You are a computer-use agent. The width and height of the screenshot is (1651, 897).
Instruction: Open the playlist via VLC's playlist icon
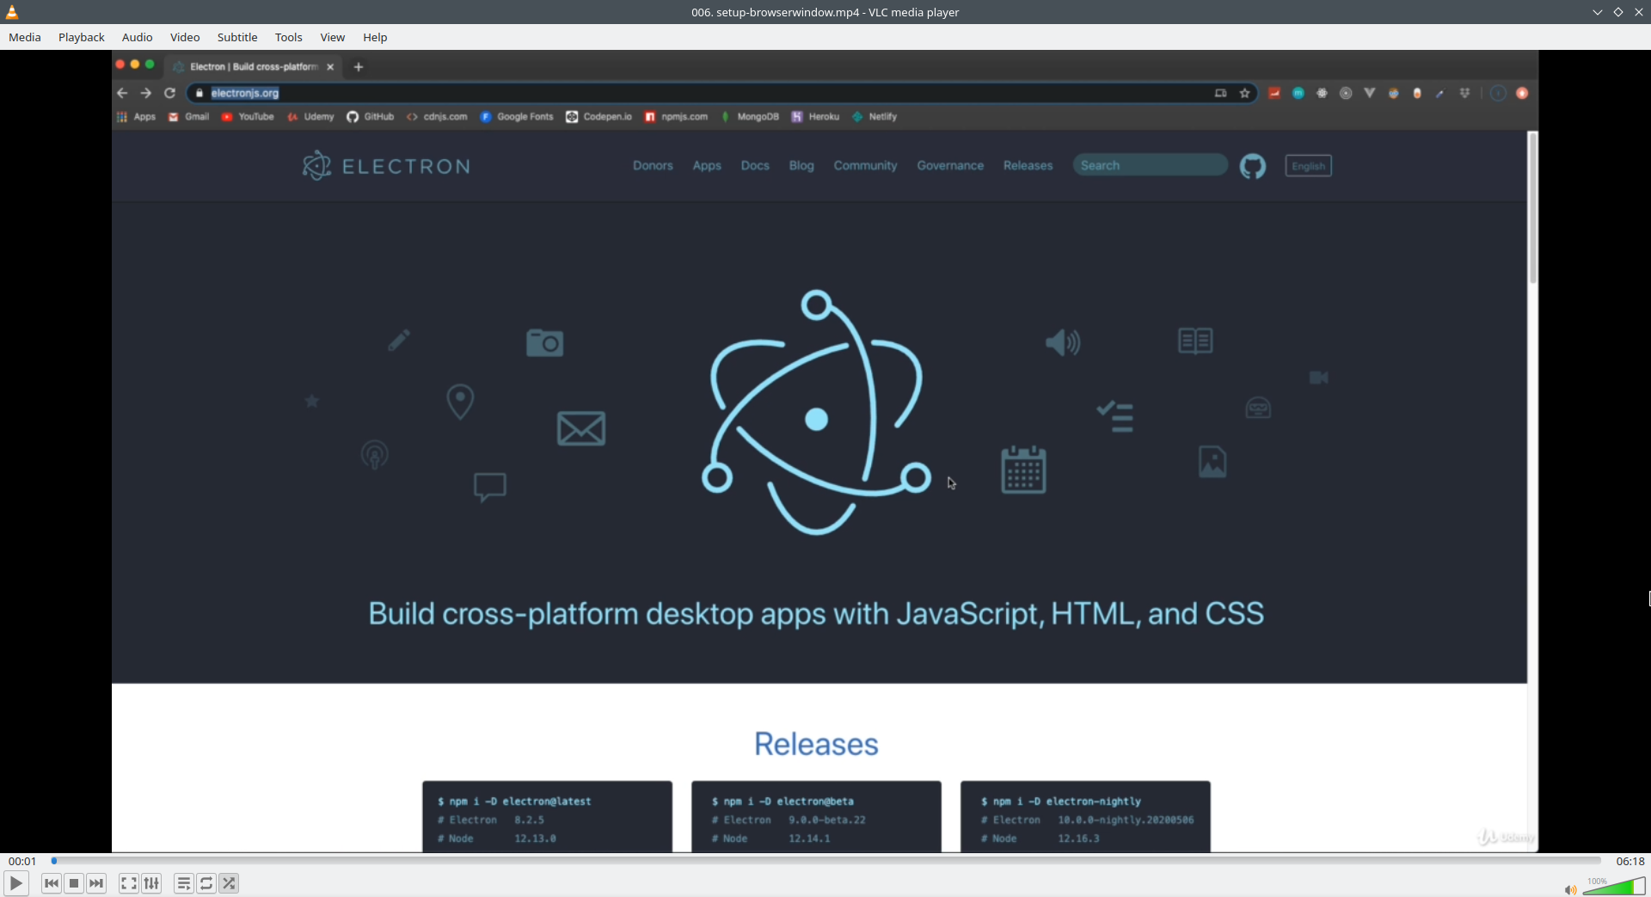(183, 883)
